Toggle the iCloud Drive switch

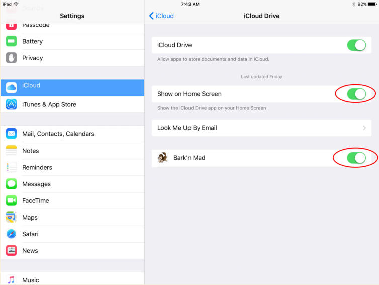356,45
